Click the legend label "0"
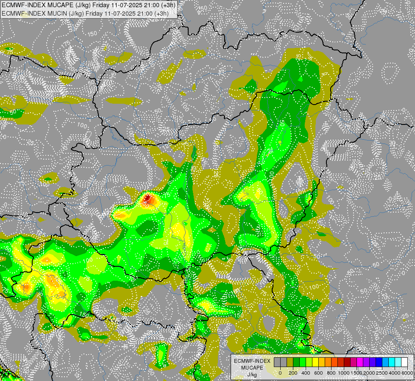Image resolution: width=415 pixels, height=381 pixels. [280, 373]
